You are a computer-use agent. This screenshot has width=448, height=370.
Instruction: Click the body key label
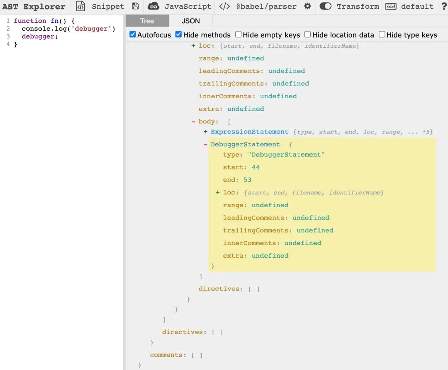(x=207, y=121)
